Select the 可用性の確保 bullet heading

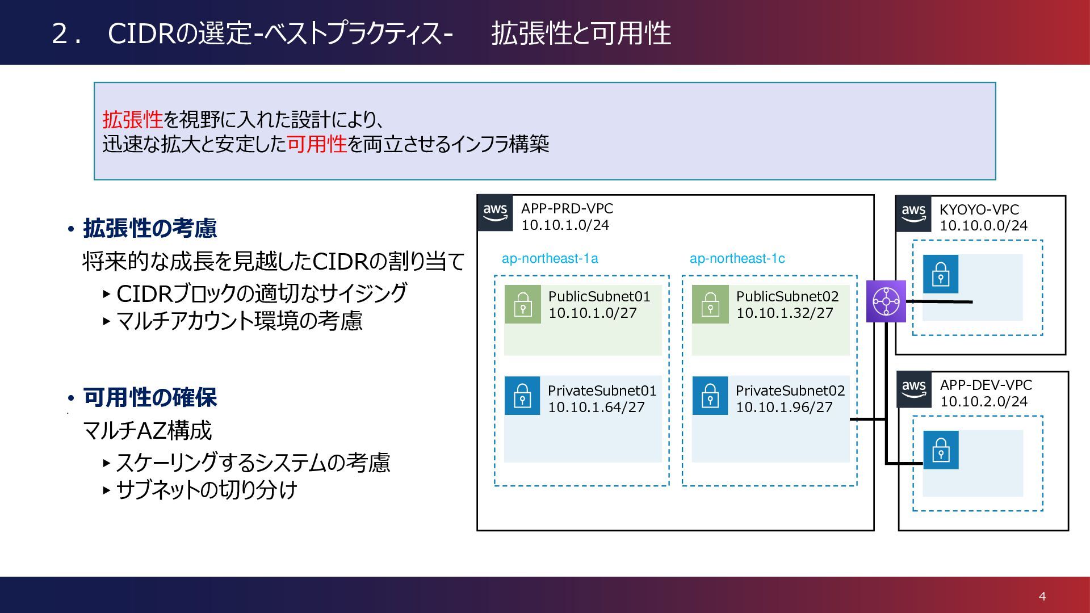tap(150, 397)
